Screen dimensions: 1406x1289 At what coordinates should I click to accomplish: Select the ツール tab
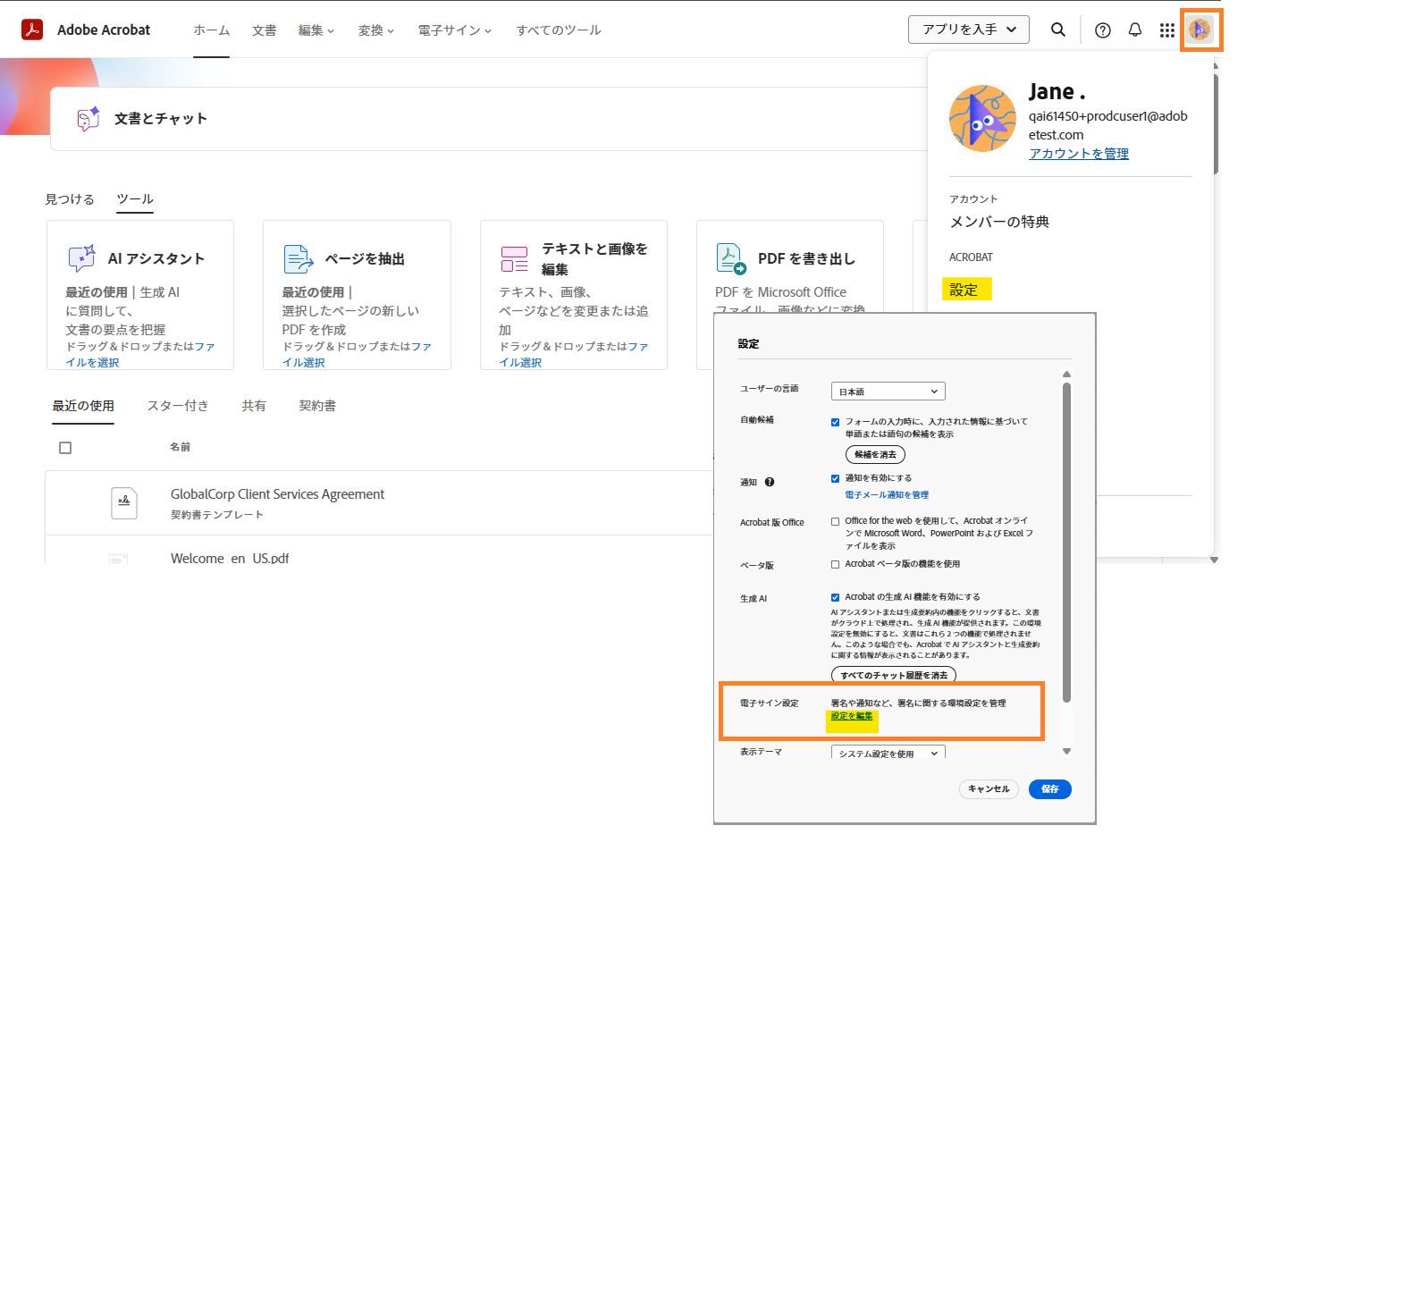(135, 199)
